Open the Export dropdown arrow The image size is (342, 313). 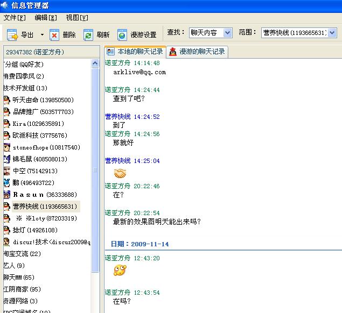[42, 34]
